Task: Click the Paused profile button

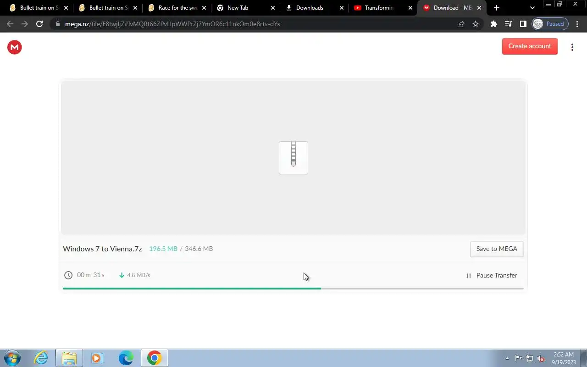Action: 550,24
